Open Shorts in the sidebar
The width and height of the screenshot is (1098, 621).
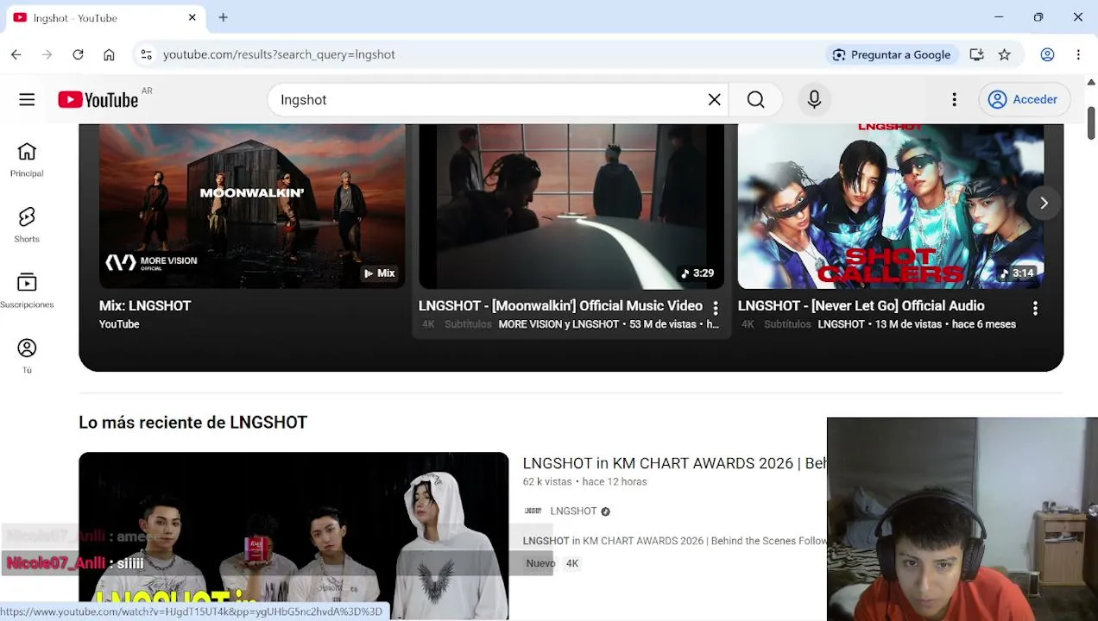pos(27,226)
